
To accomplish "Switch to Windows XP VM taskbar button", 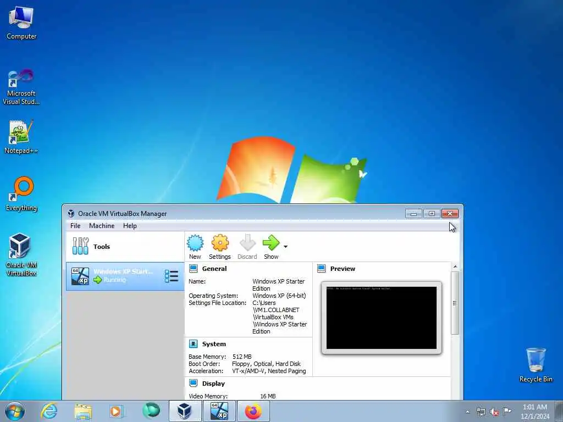I will coord(219,411).
